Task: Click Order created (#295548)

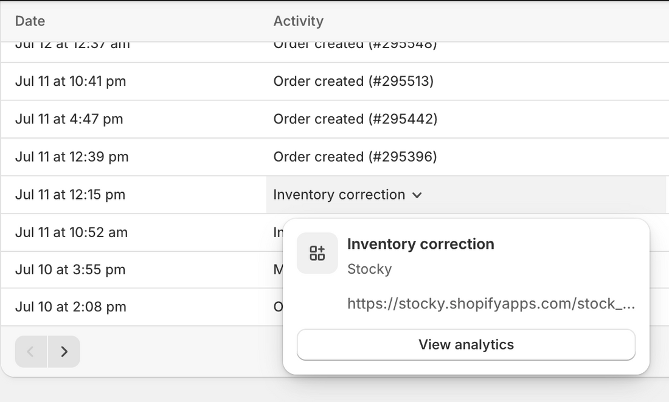Action: click(x=354, y=43)
